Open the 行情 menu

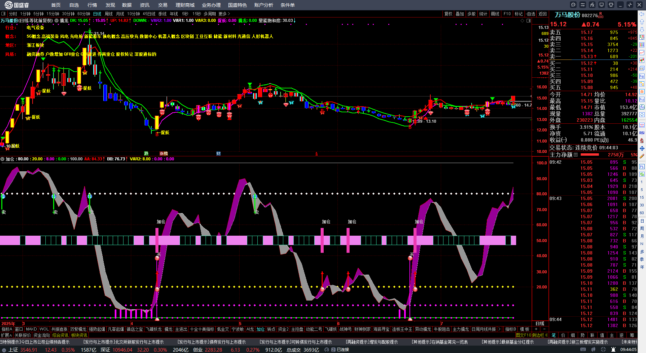pos(92,5)
